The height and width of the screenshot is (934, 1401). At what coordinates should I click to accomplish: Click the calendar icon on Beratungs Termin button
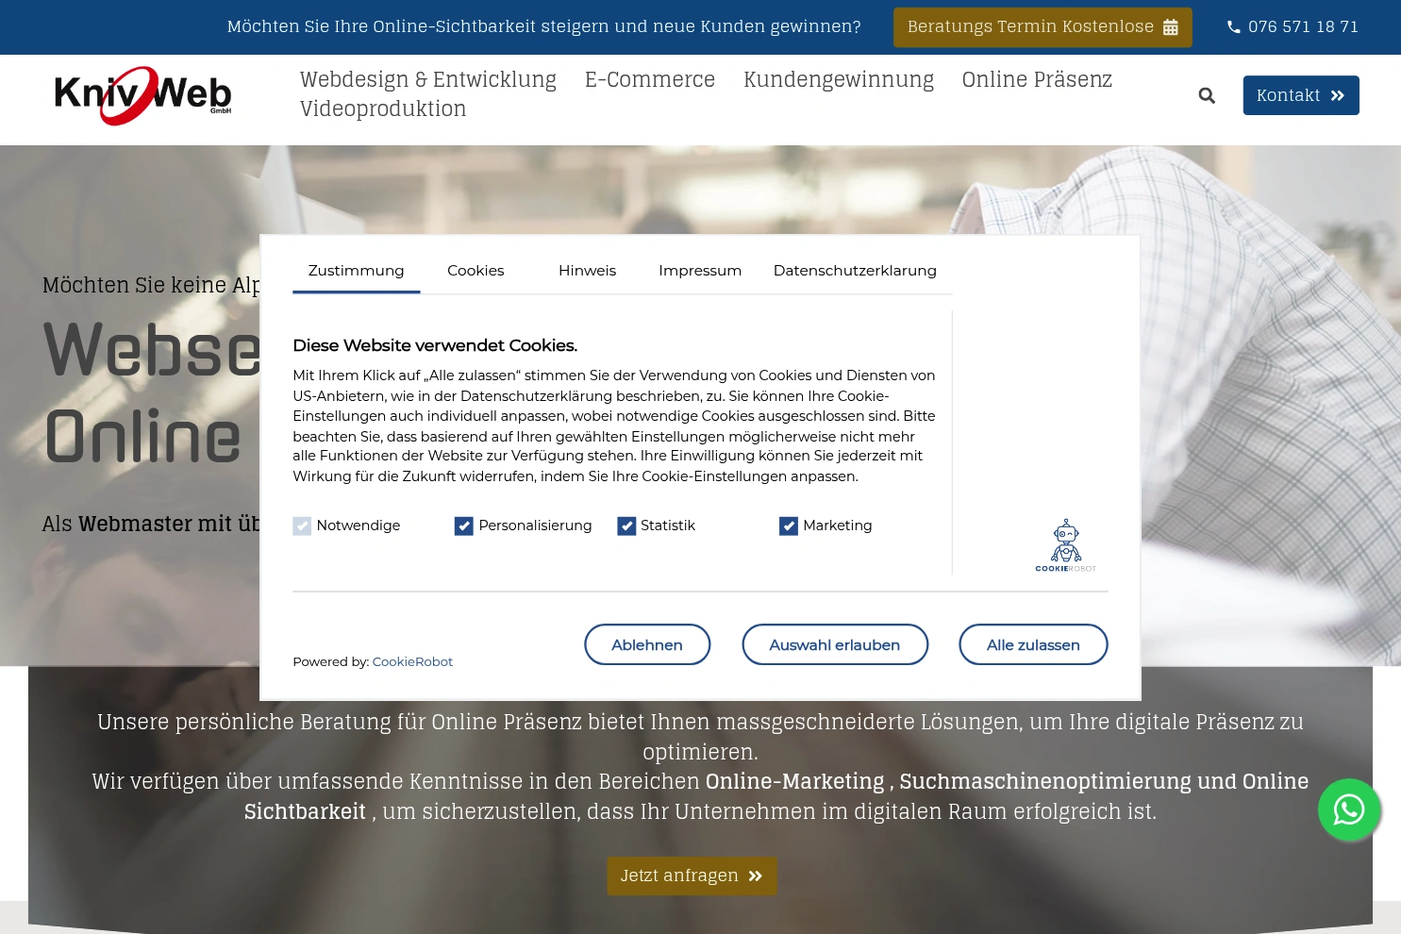coord(1170,26)
